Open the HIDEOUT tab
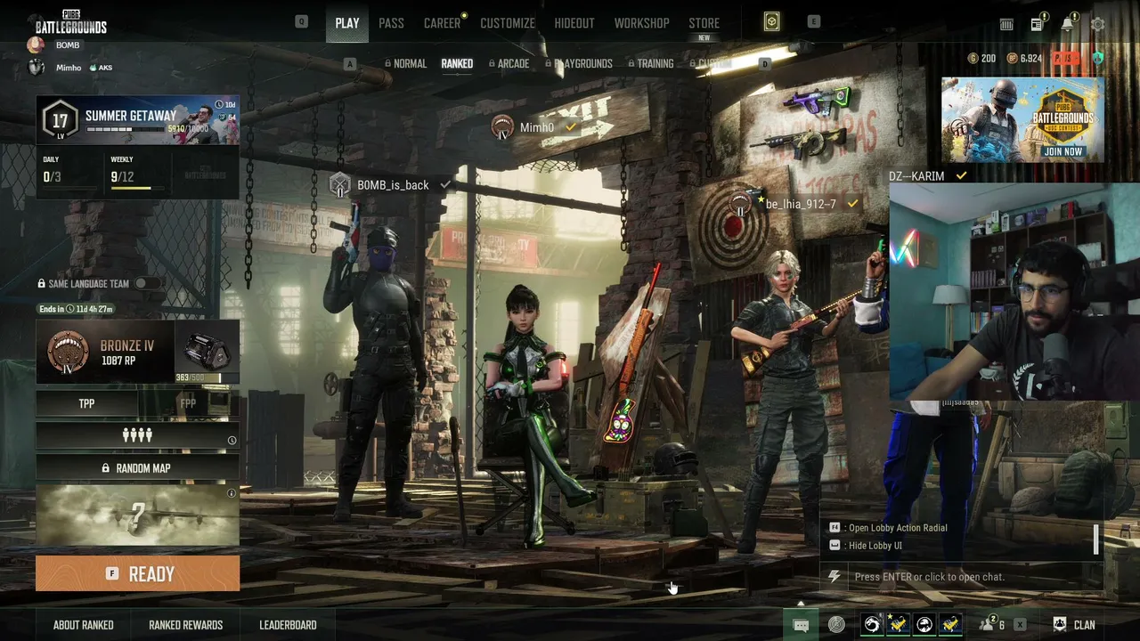The height and width of the screenshot is (641, 1140). [x=574, y=23]
